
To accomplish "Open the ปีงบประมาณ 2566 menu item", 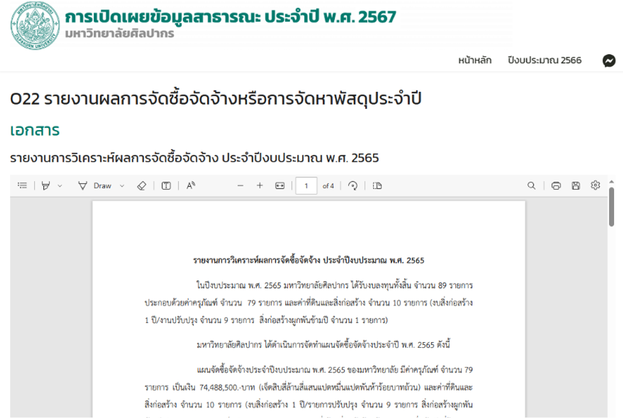I will [x=545, y=61].
